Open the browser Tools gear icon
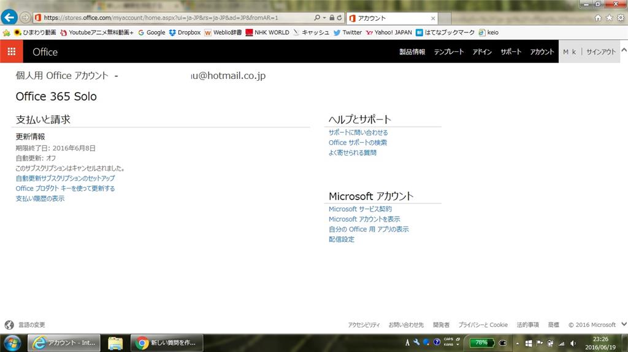The width and height of the screenshot is (628, 352). point(621,18)
